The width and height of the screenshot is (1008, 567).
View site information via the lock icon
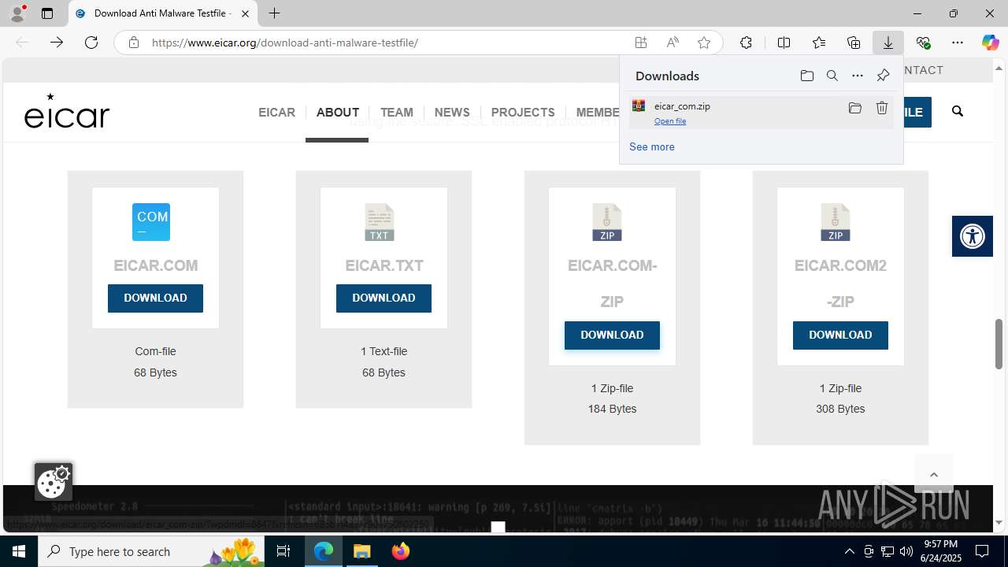coord(134,43)
